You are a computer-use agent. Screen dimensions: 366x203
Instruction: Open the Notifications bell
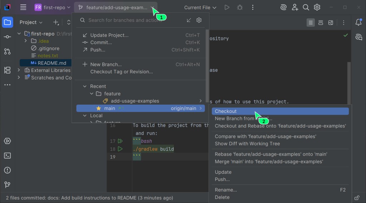coord(358,22)
